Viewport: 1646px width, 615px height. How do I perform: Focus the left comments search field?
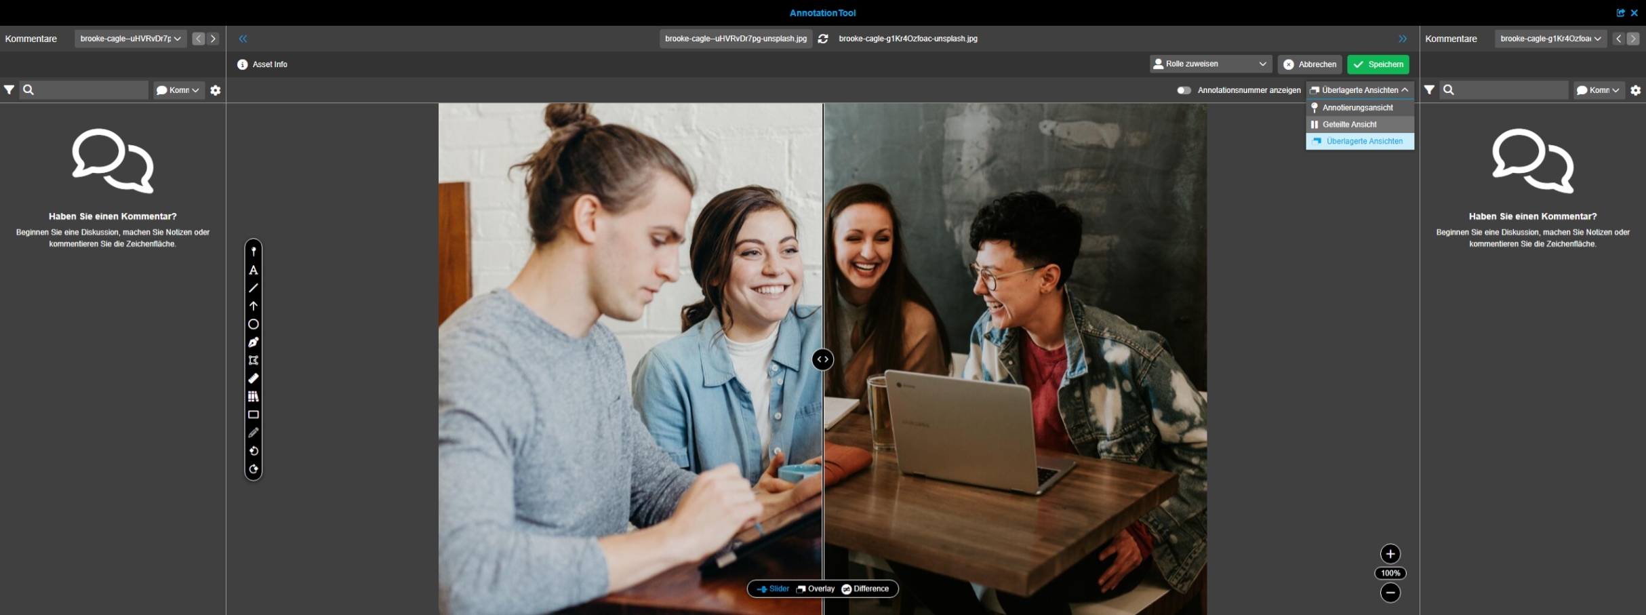point(85,90)
